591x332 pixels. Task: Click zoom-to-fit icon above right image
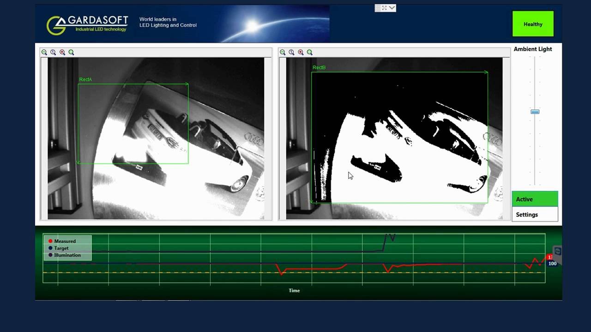309,53
